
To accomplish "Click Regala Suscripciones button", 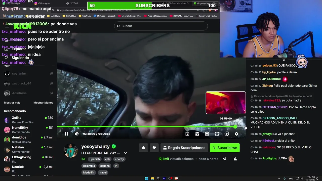I will [184, 148].
